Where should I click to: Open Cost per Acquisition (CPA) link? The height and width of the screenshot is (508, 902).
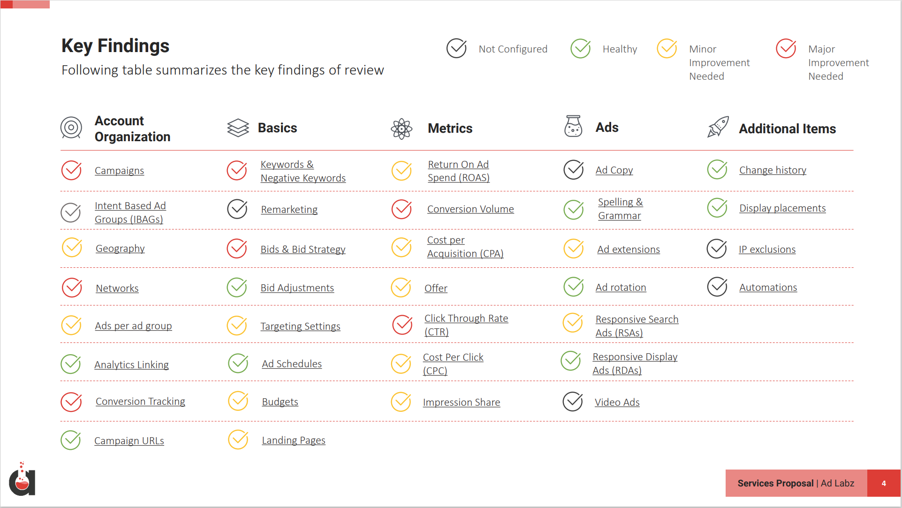tap(465, 247)
